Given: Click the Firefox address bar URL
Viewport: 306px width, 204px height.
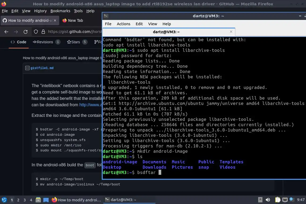Looking at the screenshot, I should [x=75, y=32].
